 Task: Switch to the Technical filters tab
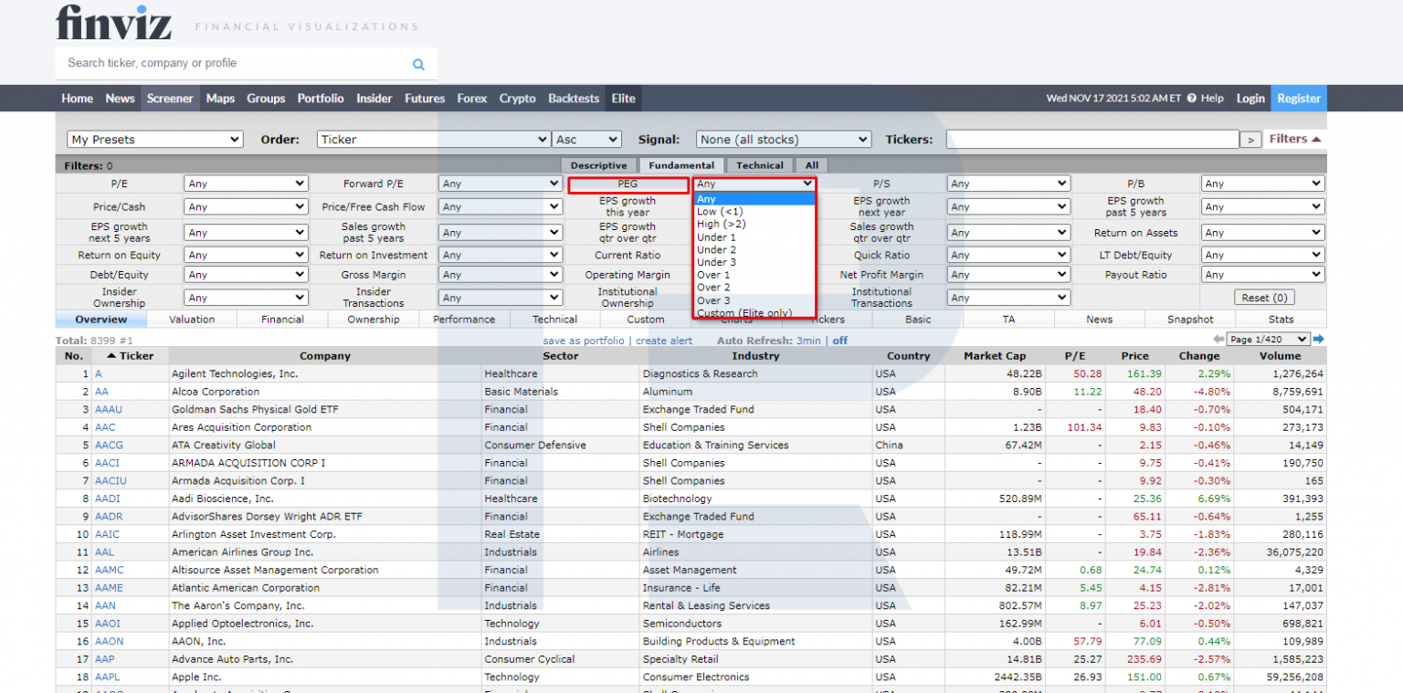759,165
